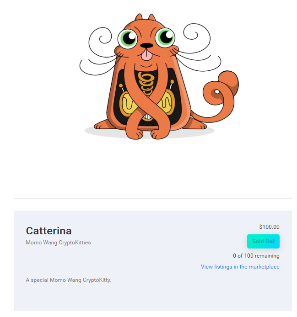Click the Sold Out button
The width and height of the screenshot is (297, 317).
(x=263, y=241)
